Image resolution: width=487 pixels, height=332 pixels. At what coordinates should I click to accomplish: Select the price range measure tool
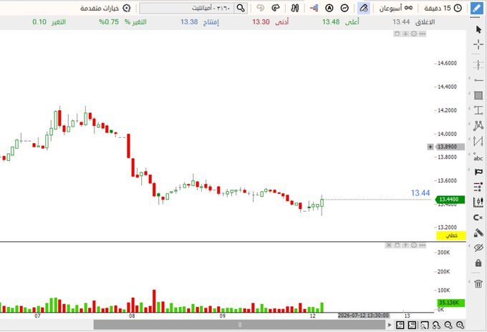click(478, 110)
